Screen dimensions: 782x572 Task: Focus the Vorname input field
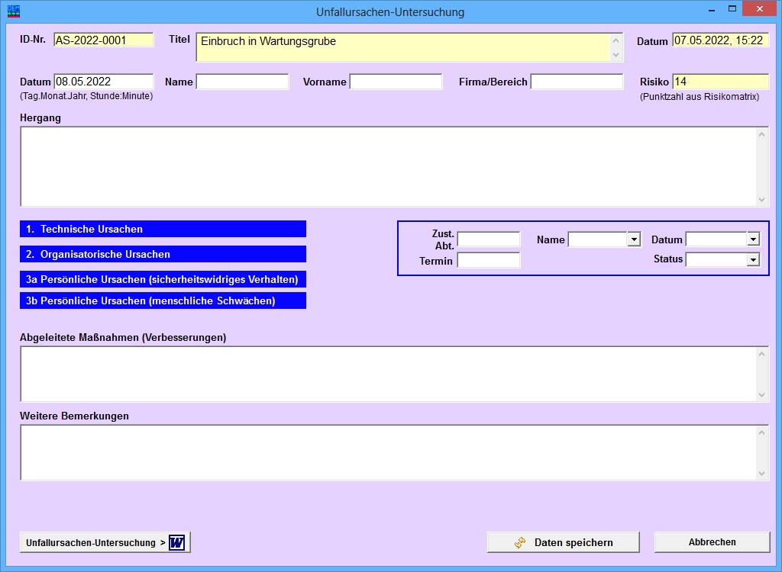point(396,82)
